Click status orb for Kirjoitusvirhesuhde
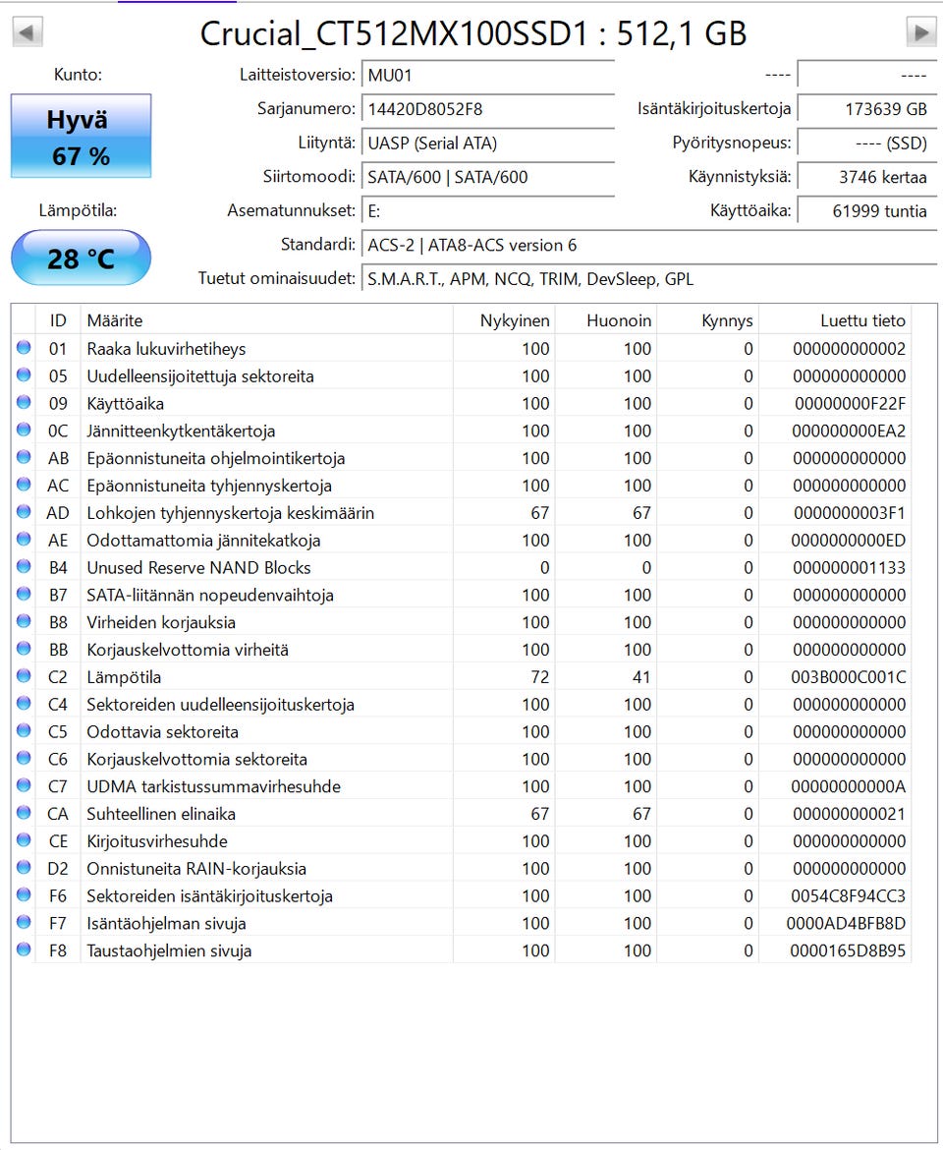Screen dimensions: 943x1150 tap(24, 840)
